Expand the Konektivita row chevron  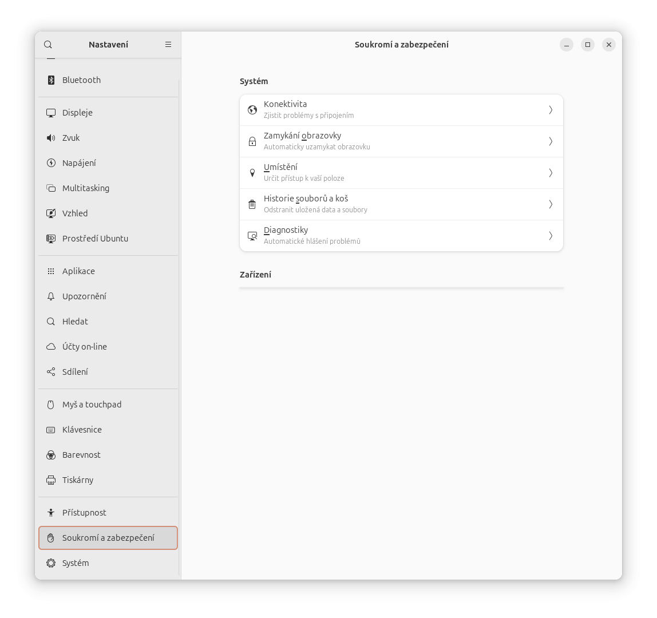(x=551, y=110)
